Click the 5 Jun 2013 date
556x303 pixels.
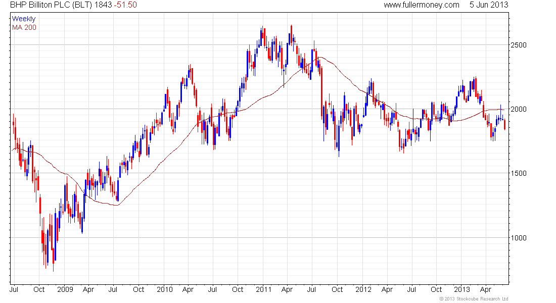point(489,5)
